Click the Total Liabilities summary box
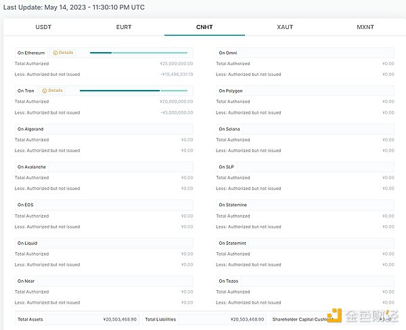Viewport: 406px width, 330px height. coord(205,319)
